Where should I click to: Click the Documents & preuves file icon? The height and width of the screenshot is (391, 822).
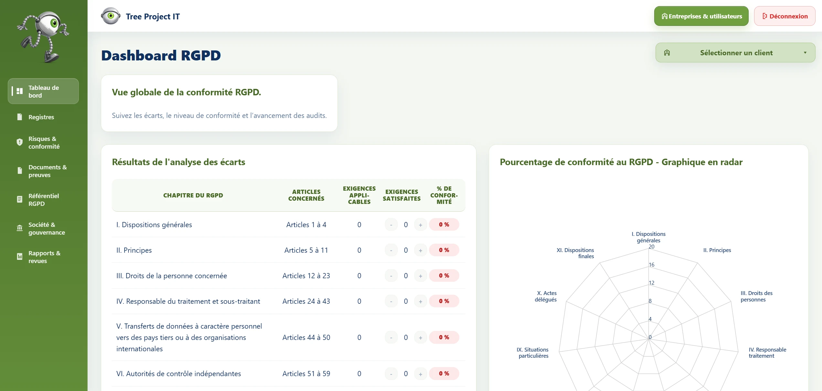(x=20, y=171)
